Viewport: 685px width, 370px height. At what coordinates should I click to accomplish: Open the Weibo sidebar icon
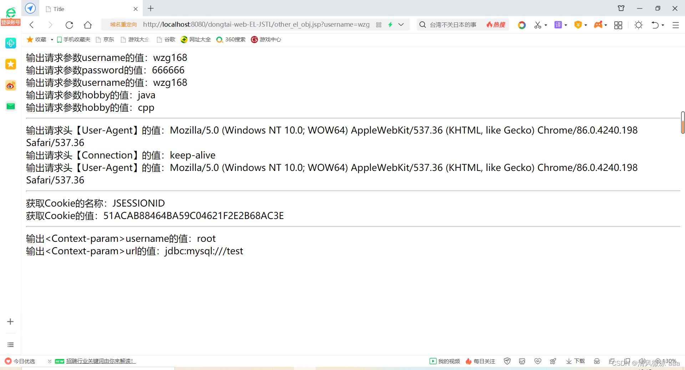pos(11,85)
